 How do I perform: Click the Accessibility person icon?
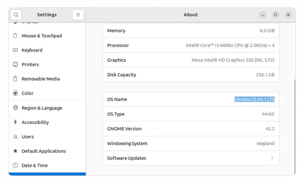pyautogui.click(x=15, y=122)
